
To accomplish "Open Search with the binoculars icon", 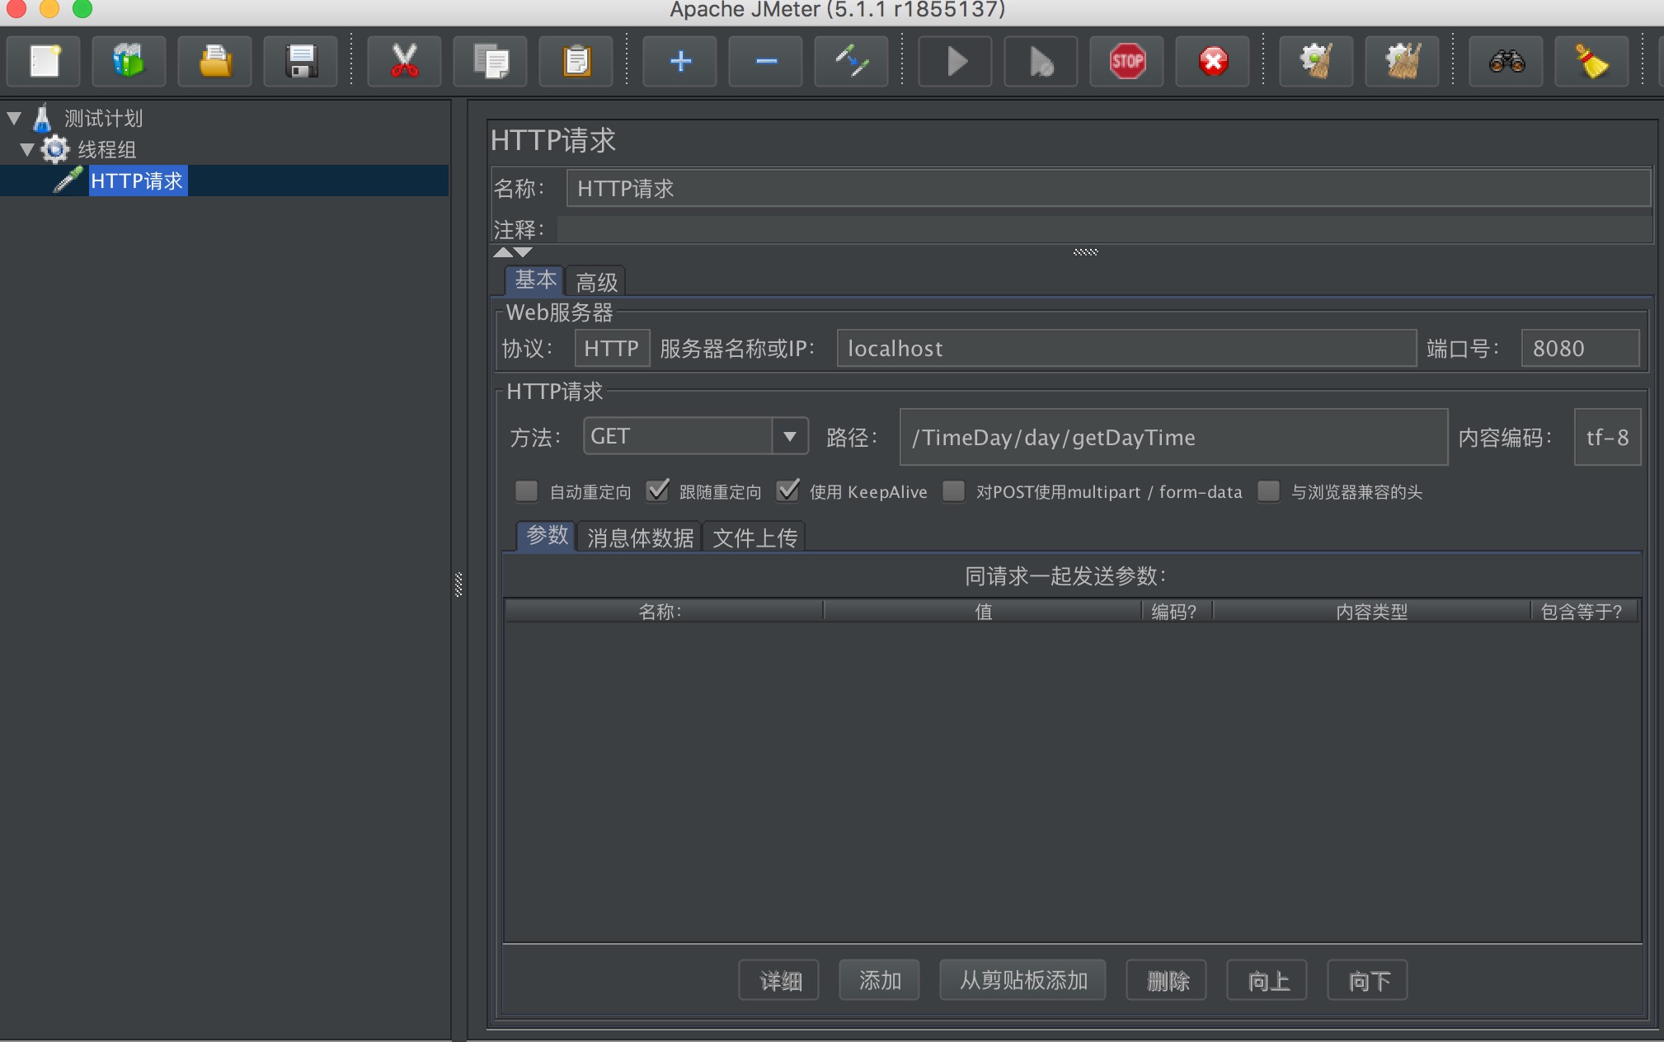I will (x=1507, y=62).
